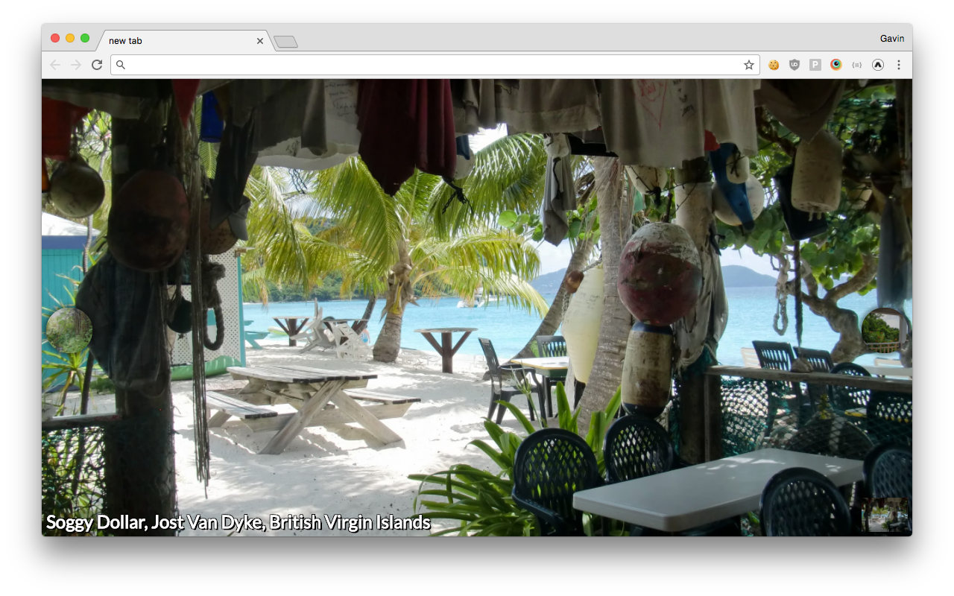The width and height of the screenshot is (954, 596).
Task: Click the curly braces extension icon
Action: [857, 65]
